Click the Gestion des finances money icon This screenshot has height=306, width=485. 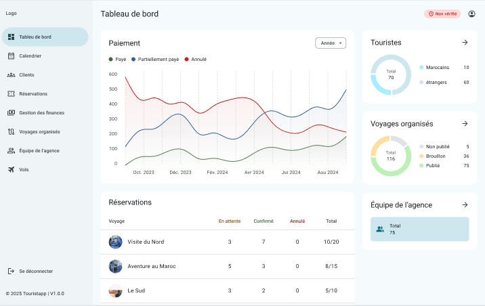click(12, 113)
